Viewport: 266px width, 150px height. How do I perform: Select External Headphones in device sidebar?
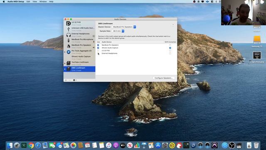79,35
